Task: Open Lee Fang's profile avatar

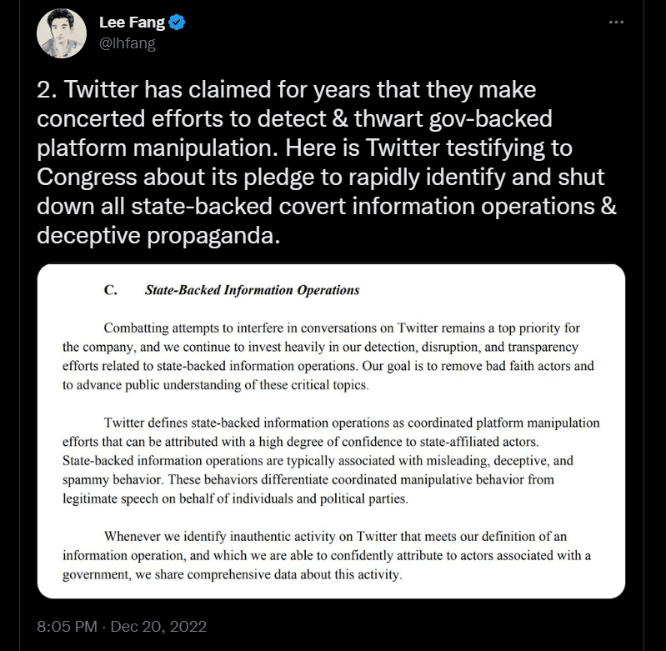Action: pos(62,33)
